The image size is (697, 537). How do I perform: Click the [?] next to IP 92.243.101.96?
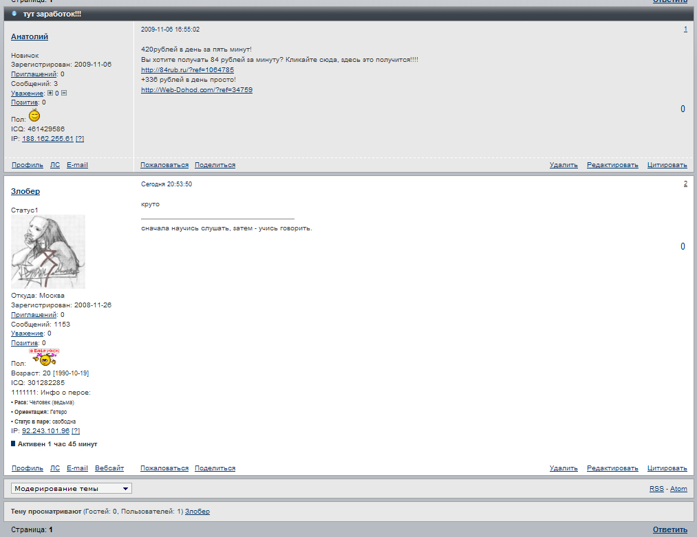(x=76, y=431)
